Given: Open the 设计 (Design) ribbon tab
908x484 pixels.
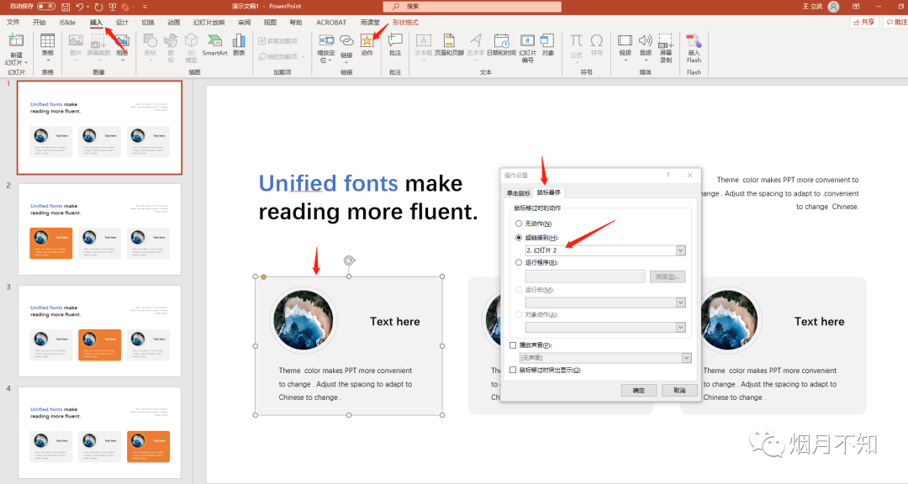Looking at the screenshot, I should 122,22.
